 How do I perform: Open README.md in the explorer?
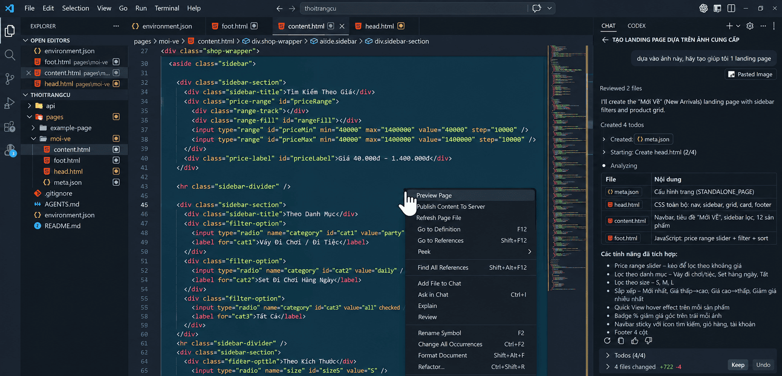62,226
